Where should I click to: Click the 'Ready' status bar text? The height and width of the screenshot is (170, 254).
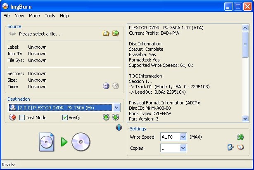pyautogui.click(x=8, y=165)
